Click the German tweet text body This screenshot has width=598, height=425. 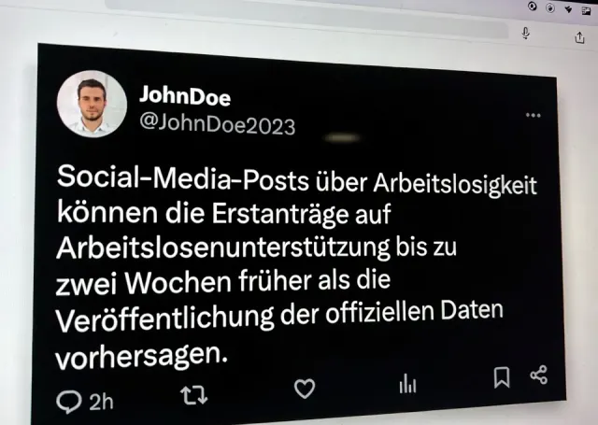296,267
